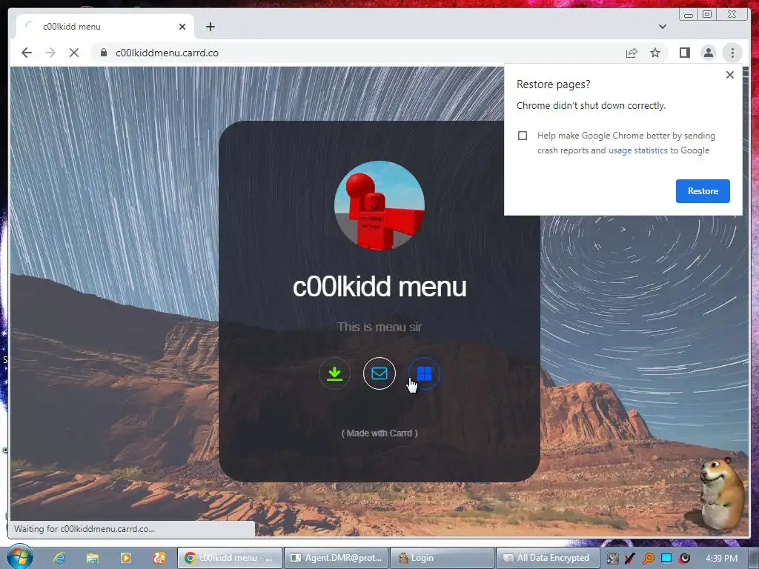Open Chrome profile icon
Viewport: 759px width, 569px height.
708,53
